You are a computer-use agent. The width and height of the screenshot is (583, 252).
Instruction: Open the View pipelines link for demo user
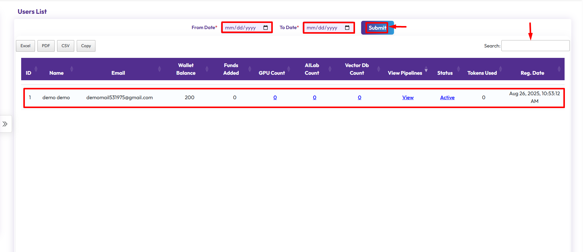point(408,97)
